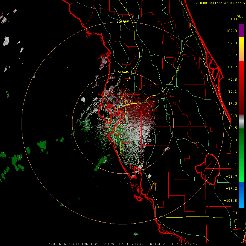This screenshot has width=246, height=246.
Task: Click the blue segment of the color bar
Action: tap(241, 195)
